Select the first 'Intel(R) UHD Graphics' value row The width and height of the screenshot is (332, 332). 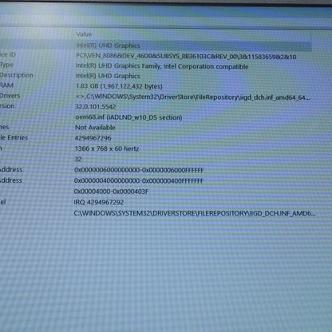108,45
